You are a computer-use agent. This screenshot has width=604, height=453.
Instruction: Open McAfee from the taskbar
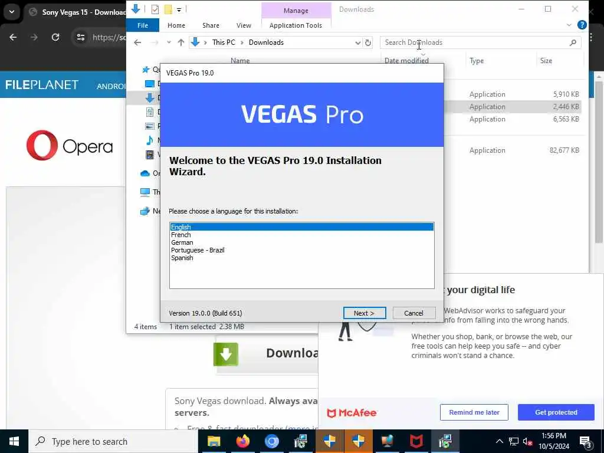pyautogui.click(x=416, y=441)
